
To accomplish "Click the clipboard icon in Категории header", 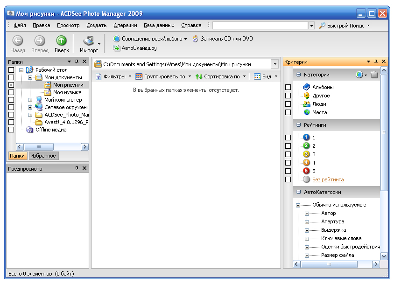I will click(374, 75).
